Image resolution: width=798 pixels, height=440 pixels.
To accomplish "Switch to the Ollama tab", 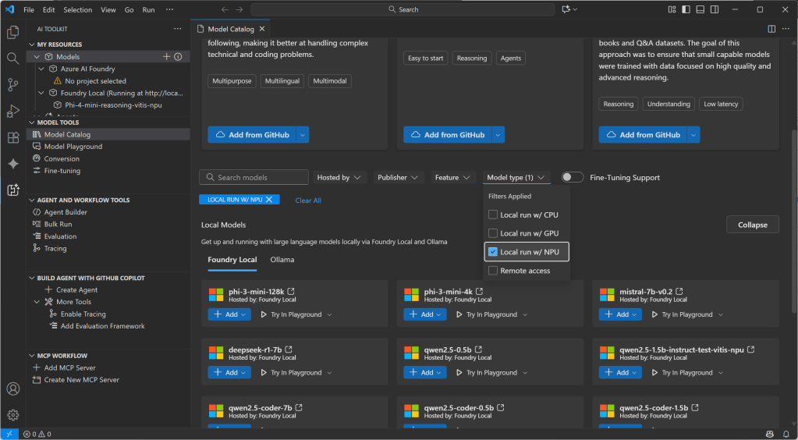I will click(282, 260).
